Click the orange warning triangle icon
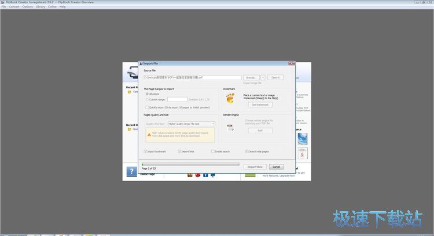This screenshot has height=236, width=434. coord(149,134)
